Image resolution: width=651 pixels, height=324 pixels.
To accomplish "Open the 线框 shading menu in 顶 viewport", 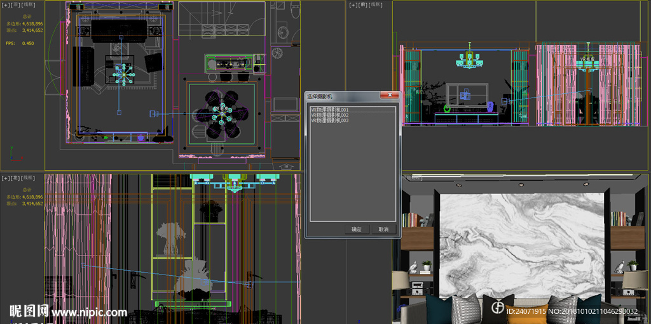I will (x=28, y=4).
